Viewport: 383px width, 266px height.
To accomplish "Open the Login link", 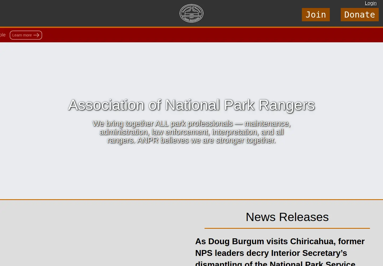I will pos(370,3).
